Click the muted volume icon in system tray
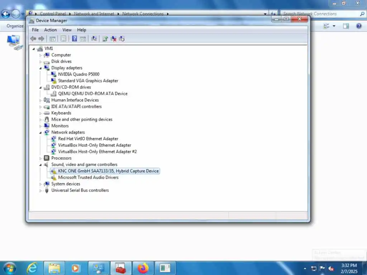 pos(331,269)
